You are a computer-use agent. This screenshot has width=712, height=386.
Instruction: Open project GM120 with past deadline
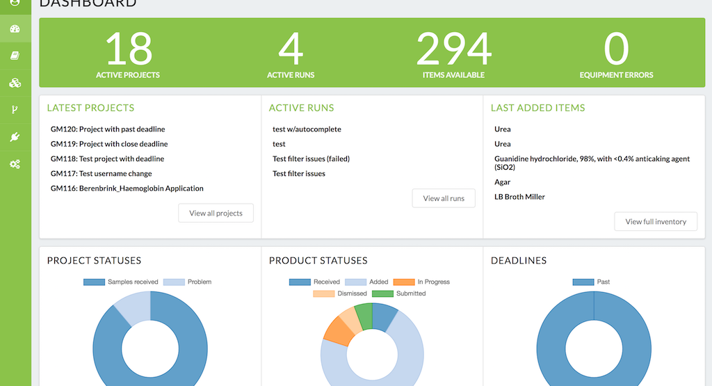point(108,129)
